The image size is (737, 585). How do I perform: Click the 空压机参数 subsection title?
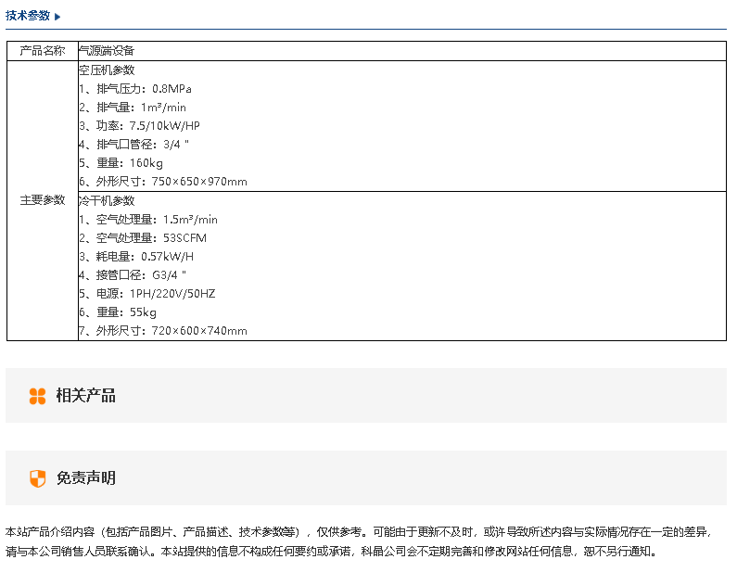click(x=107, y=70)
